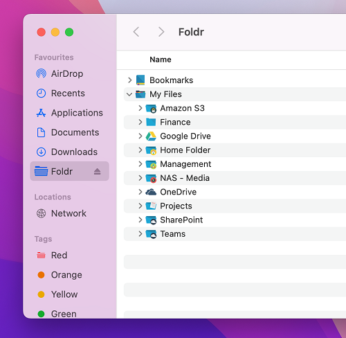Expand the Finance folder
The height and width of the screenshot is (338, 346).
[x=140, y=122]
